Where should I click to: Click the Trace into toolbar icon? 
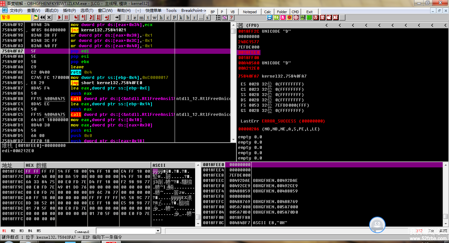coord(92,17)
